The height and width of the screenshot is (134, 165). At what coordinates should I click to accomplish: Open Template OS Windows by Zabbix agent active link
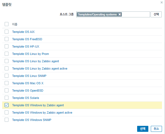42,113
